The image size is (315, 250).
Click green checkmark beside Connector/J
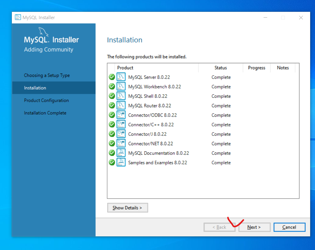pyautogui.click(x=112, y=134)
